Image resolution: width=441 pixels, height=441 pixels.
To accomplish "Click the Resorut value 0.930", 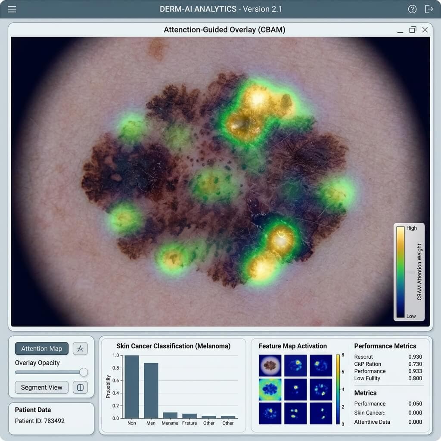I will (x=415, y=357).
